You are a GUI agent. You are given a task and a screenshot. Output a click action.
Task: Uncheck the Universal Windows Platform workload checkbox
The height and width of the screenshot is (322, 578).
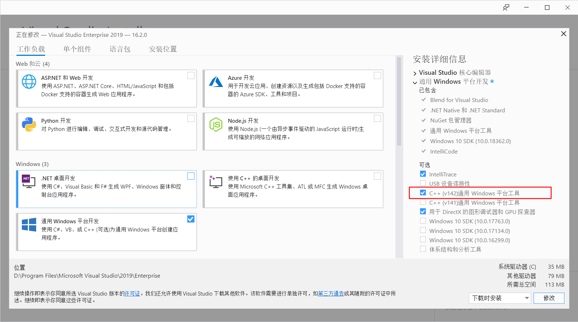pos(191,219)
